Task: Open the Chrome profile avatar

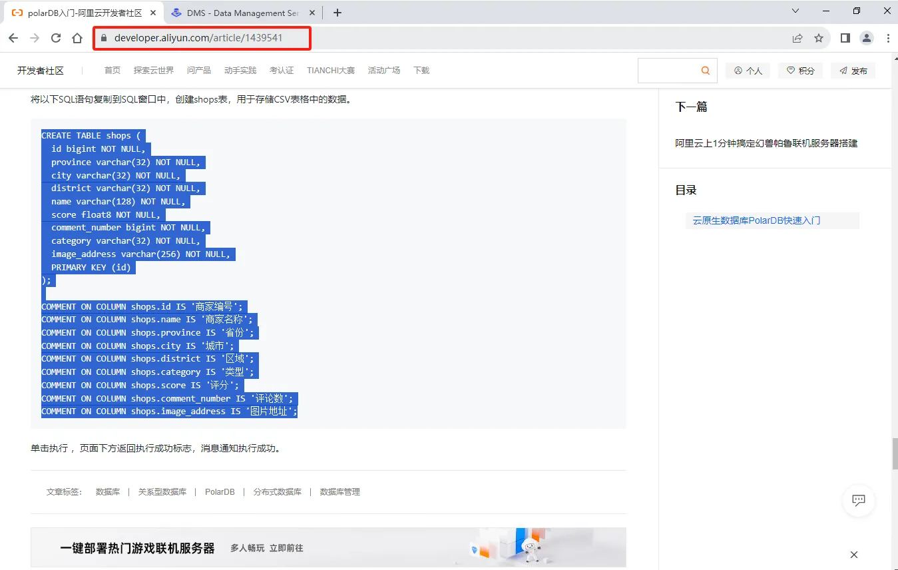Action: (867, 38)
